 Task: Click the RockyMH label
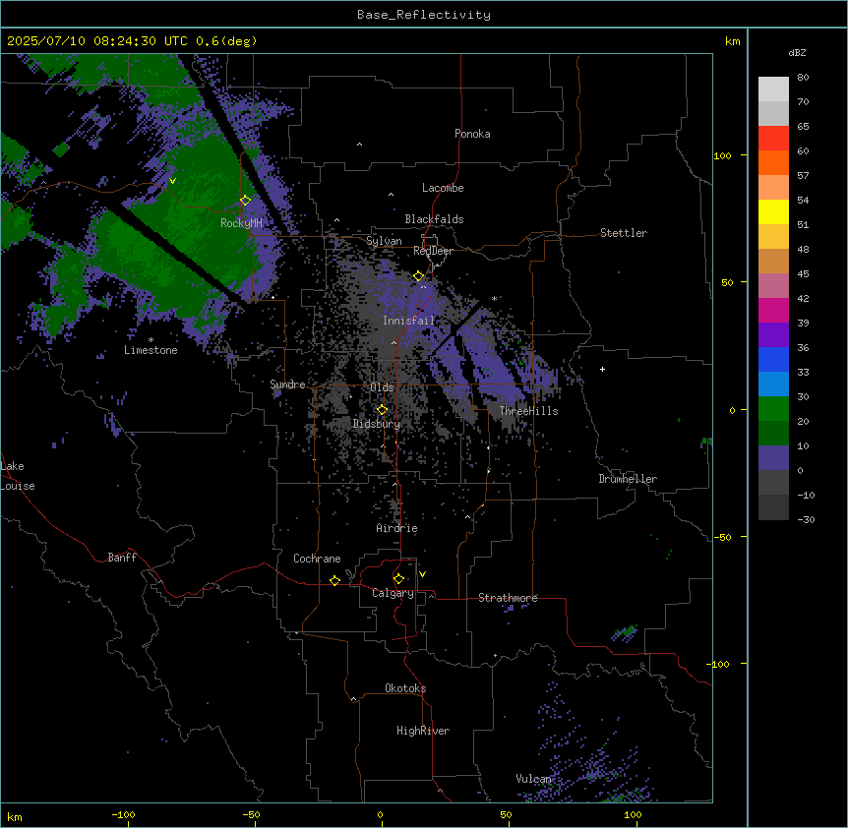pos(241,223)
